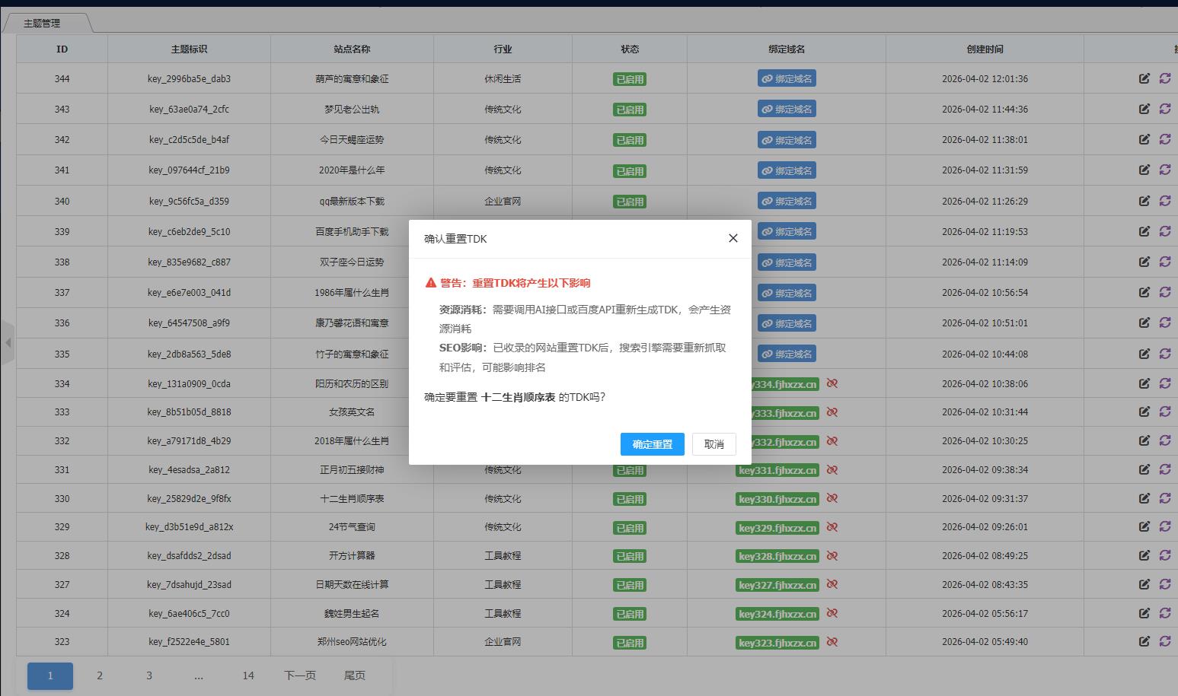Switch to the 主题管理 tab
The width and height of the screenshot is (1178, 696).
[42, 22]
